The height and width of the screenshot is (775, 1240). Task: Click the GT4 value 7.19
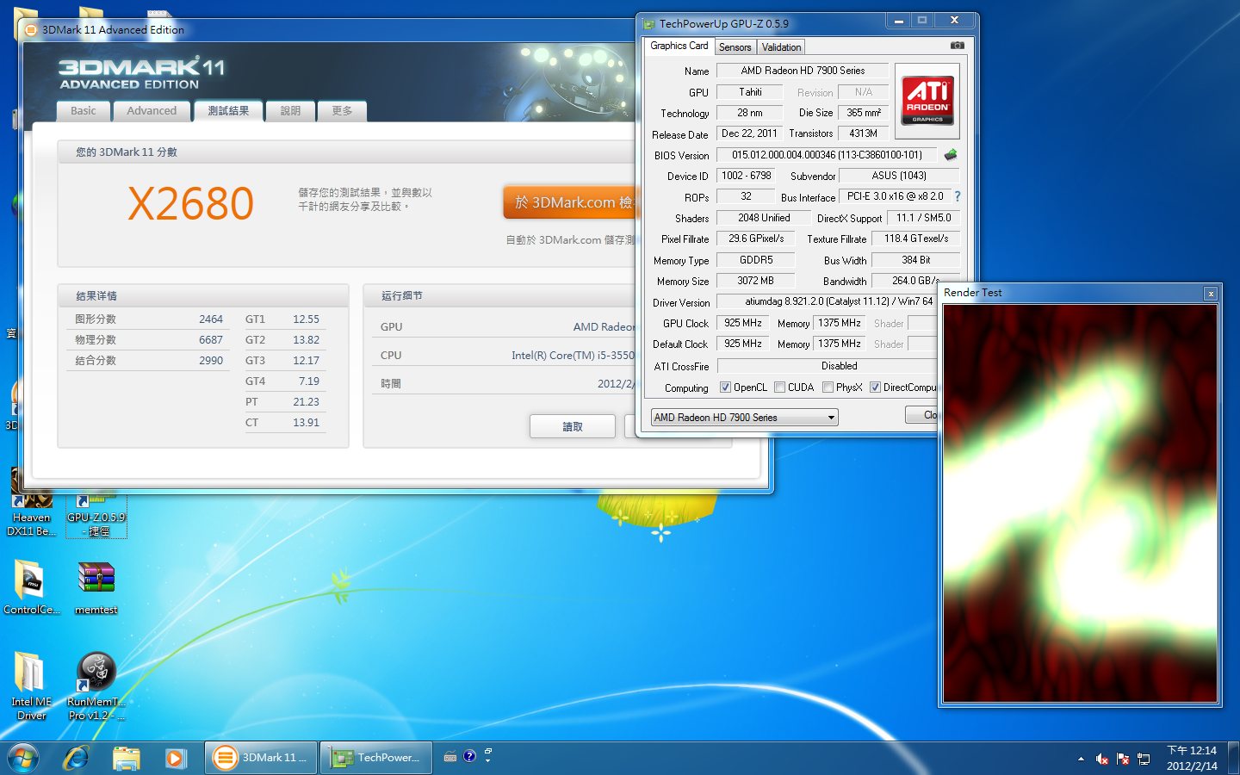pos(309,381)
